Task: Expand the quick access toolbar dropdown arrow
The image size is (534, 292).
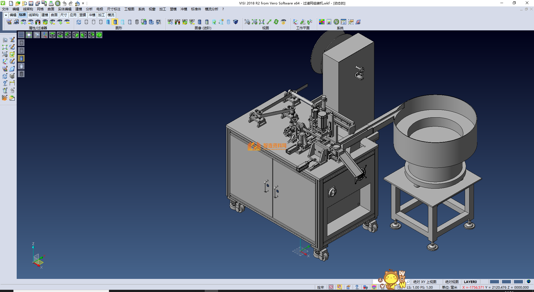Action: tap(83, 3)
